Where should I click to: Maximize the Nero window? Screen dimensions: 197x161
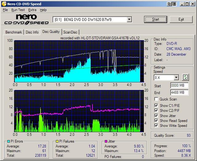pos(187,4)
